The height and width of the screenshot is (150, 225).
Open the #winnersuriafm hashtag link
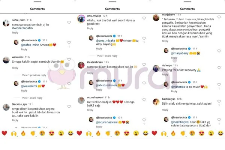pos(22,28)
